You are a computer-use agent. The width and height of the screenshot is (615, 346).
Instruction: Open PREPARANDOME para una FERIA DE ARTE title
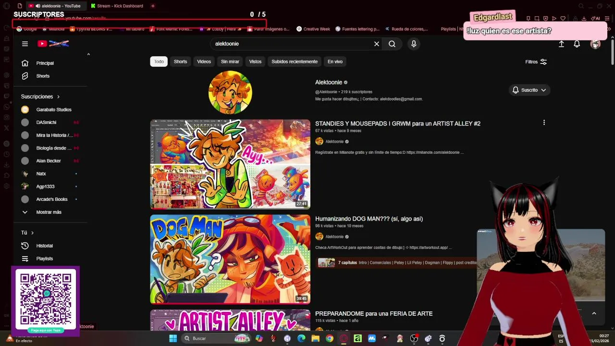pos(374,313)
